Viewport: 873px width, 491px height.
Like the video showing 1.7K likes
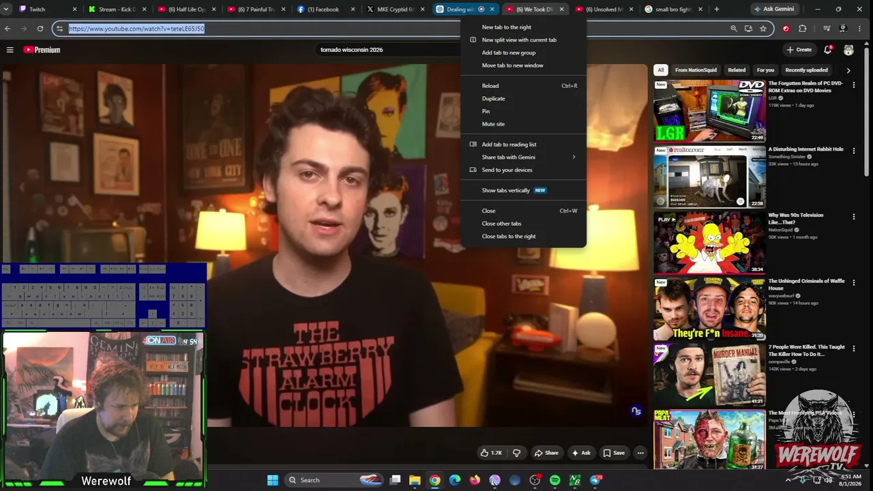[x=491, y=453]
